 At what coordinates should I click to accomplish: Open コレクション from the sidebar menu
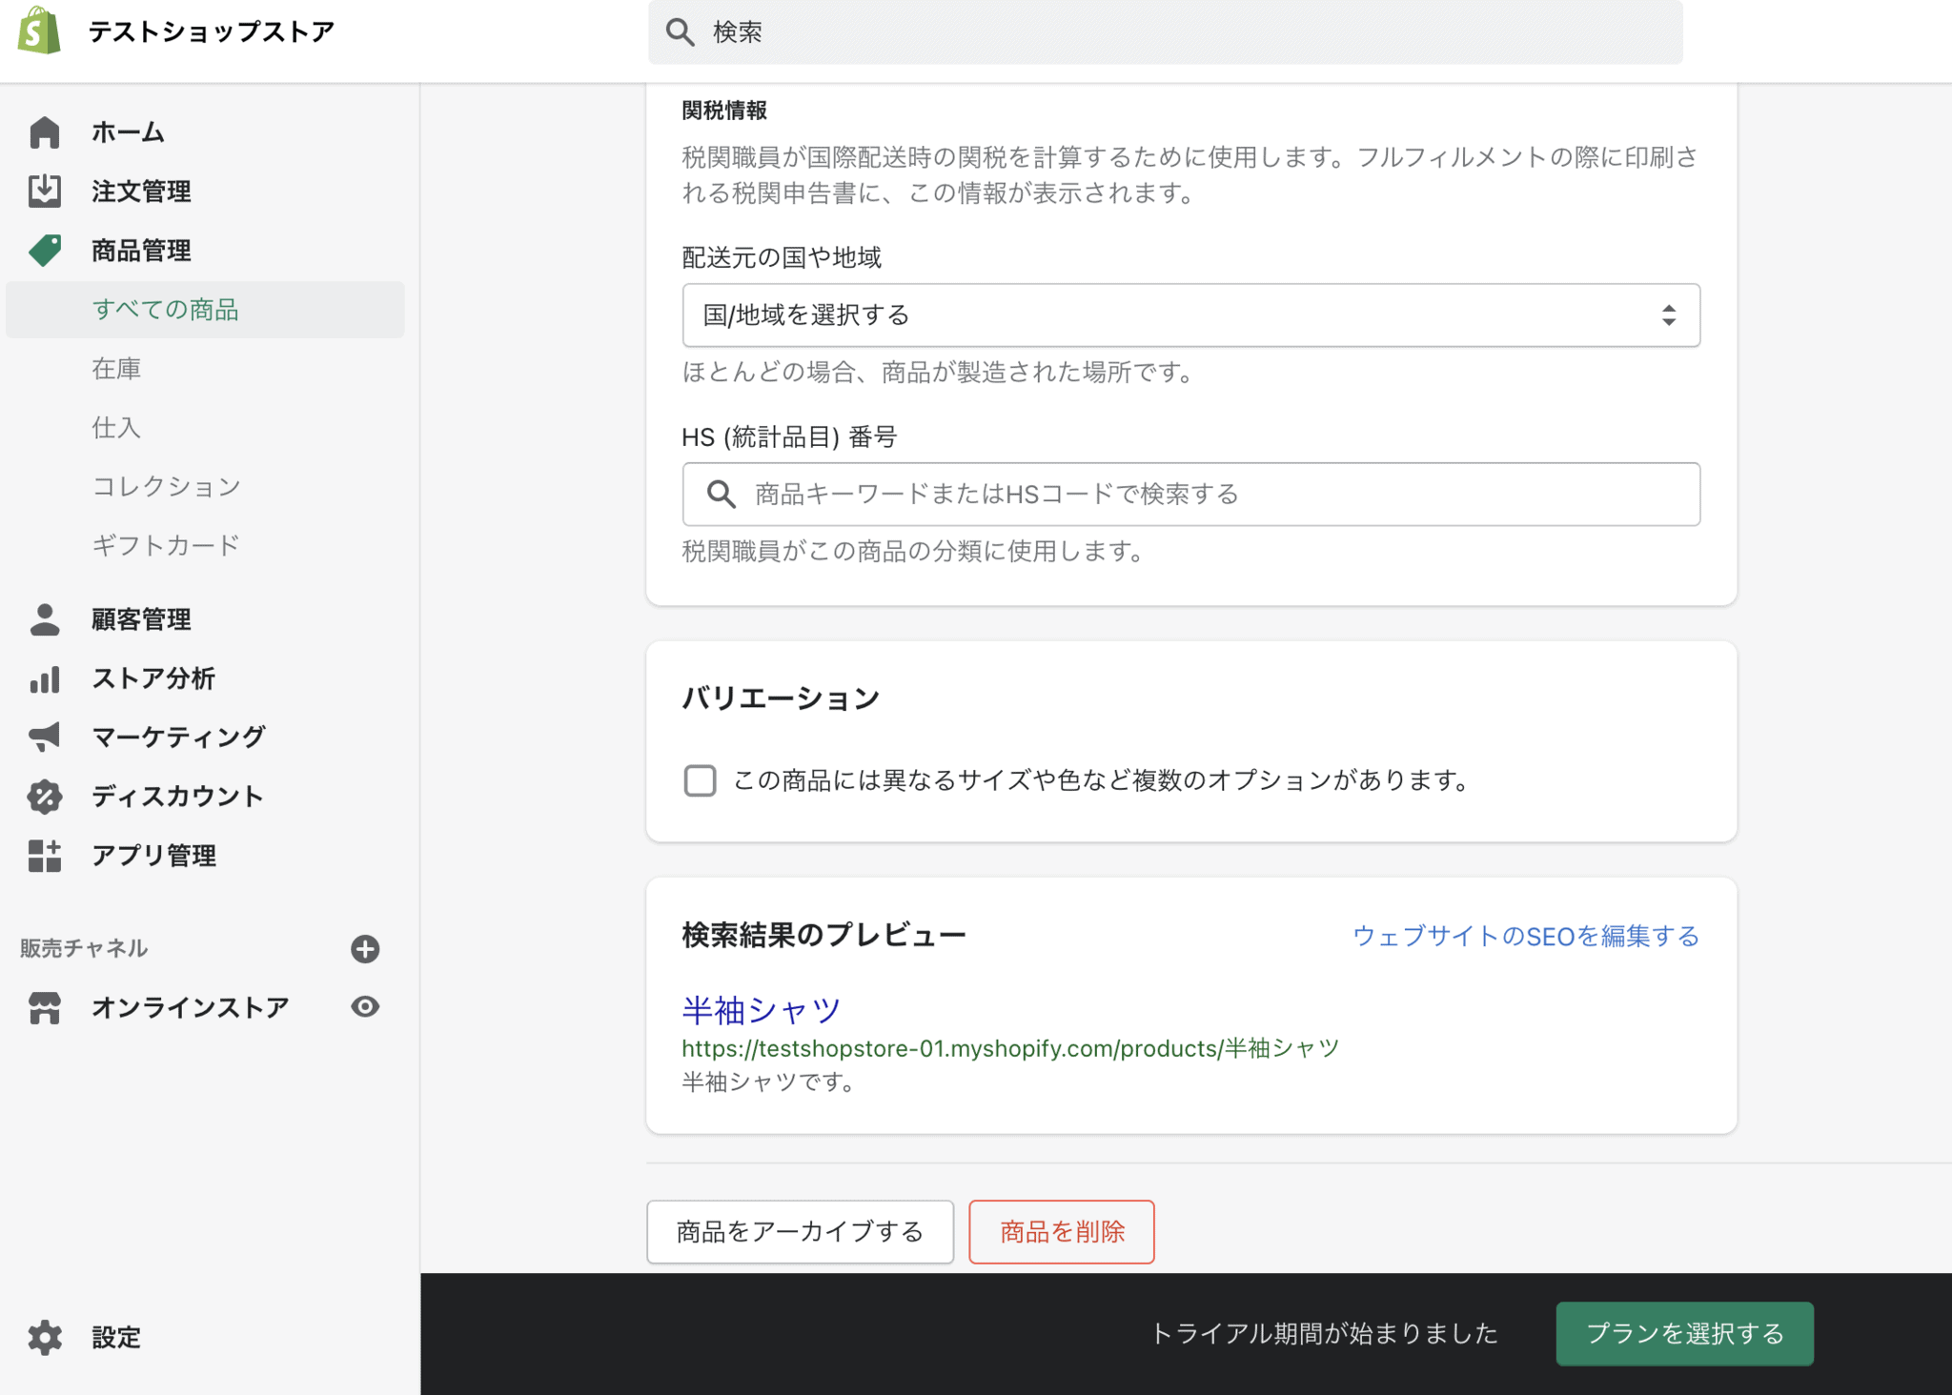(x=165, y=486)
